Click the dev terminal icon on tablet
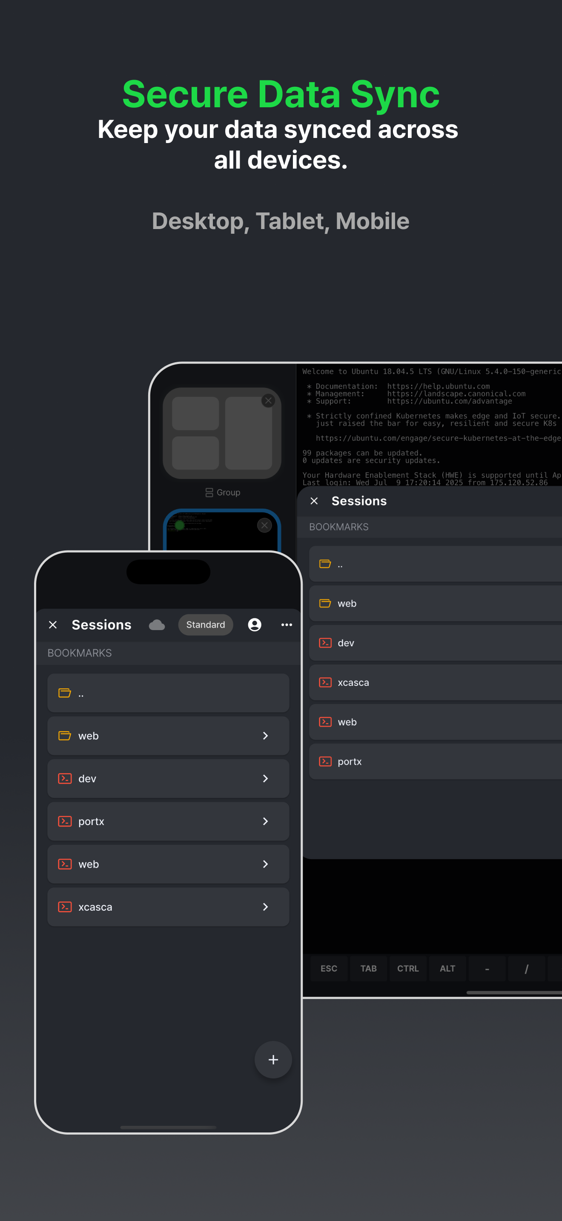 click(x=325, y=643)
